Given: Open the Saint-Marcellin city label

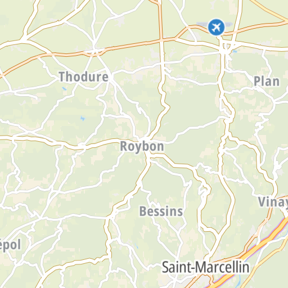Looking at the screenshot, I should (x=206, y=267).
